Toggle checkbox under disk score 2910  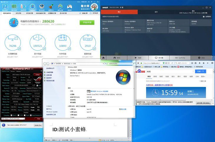[94, 49]
